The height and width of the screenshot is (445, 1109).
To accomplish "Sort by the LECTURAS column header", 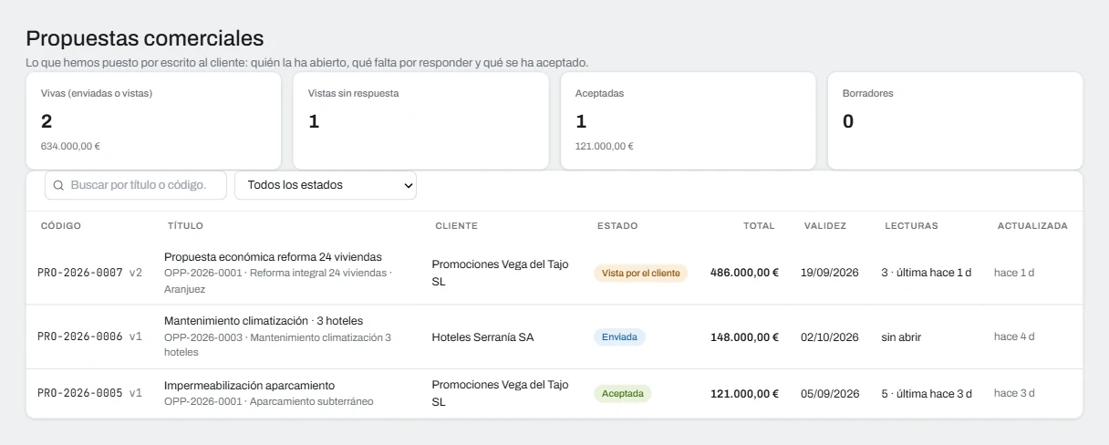I will click(911, 226).
